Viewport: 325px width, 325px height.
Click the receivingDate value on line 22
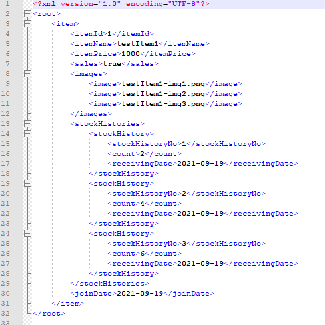(x=200, y=214)
